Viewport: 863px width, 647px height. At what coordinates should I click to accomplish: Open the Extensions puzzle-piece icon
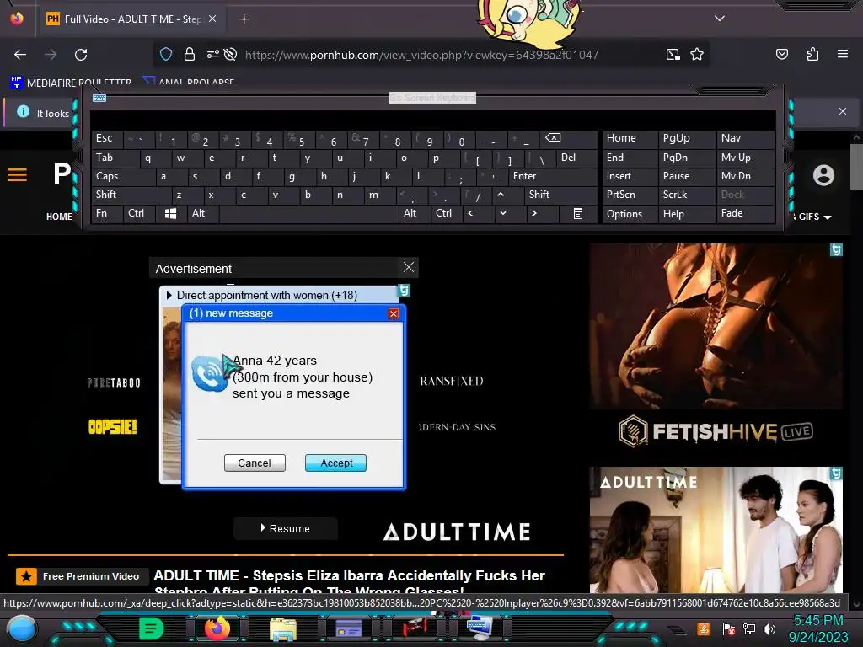point(812,54)
